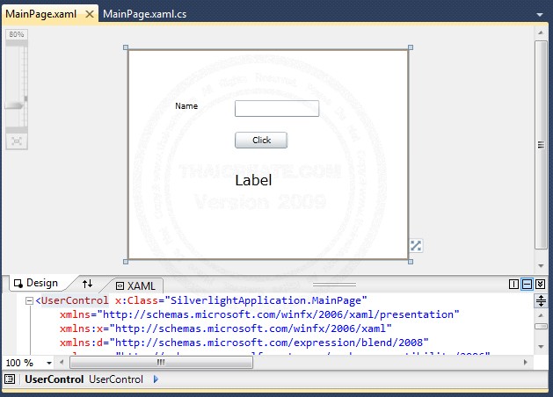This screenshot has width=553, height=397.
Task: Click the XAML editor split icon
Action: tap(541, 301)
